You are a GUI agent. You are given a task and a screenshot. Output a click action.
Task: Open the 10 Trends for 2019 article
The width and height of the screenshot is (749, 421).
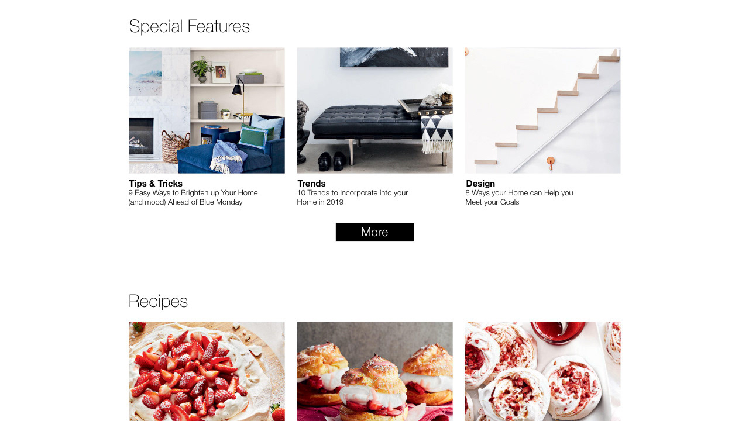point(352,198)
